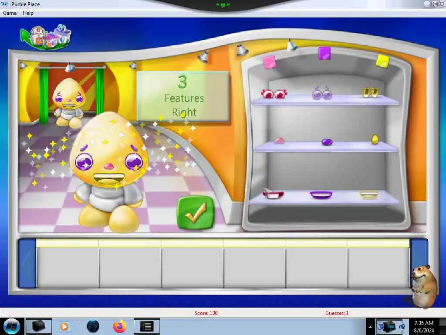Select the yellow color swatch above the shelf

tap(382, 61)
